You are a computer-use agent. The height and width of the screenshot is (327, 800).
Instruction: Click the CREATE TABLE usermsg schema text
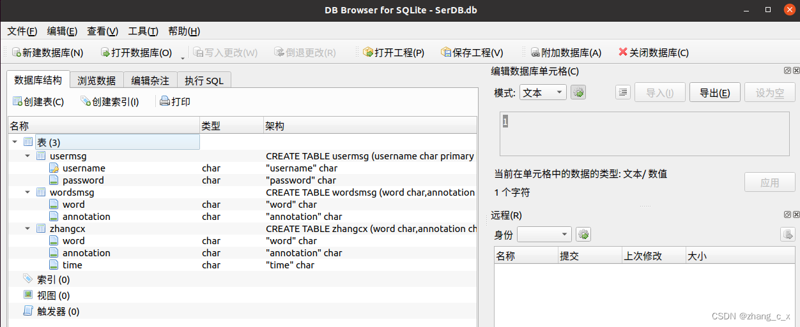(370, 156)
